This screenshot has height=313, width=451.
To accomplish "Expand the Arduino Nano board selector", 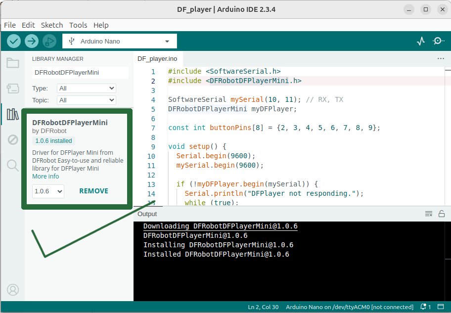I will [119, 41].
